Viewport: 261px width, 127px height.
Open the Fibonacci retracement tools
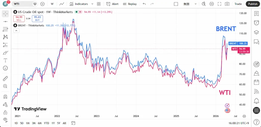(5, 29)
